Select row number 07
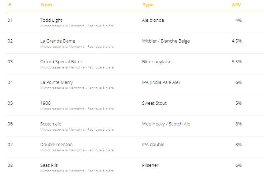 tap(10, 145)
